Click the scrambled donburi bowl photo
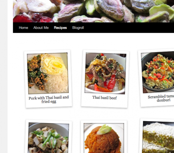Screen dimensions: 174x153 pyautogui.click(x=157, y=72)
